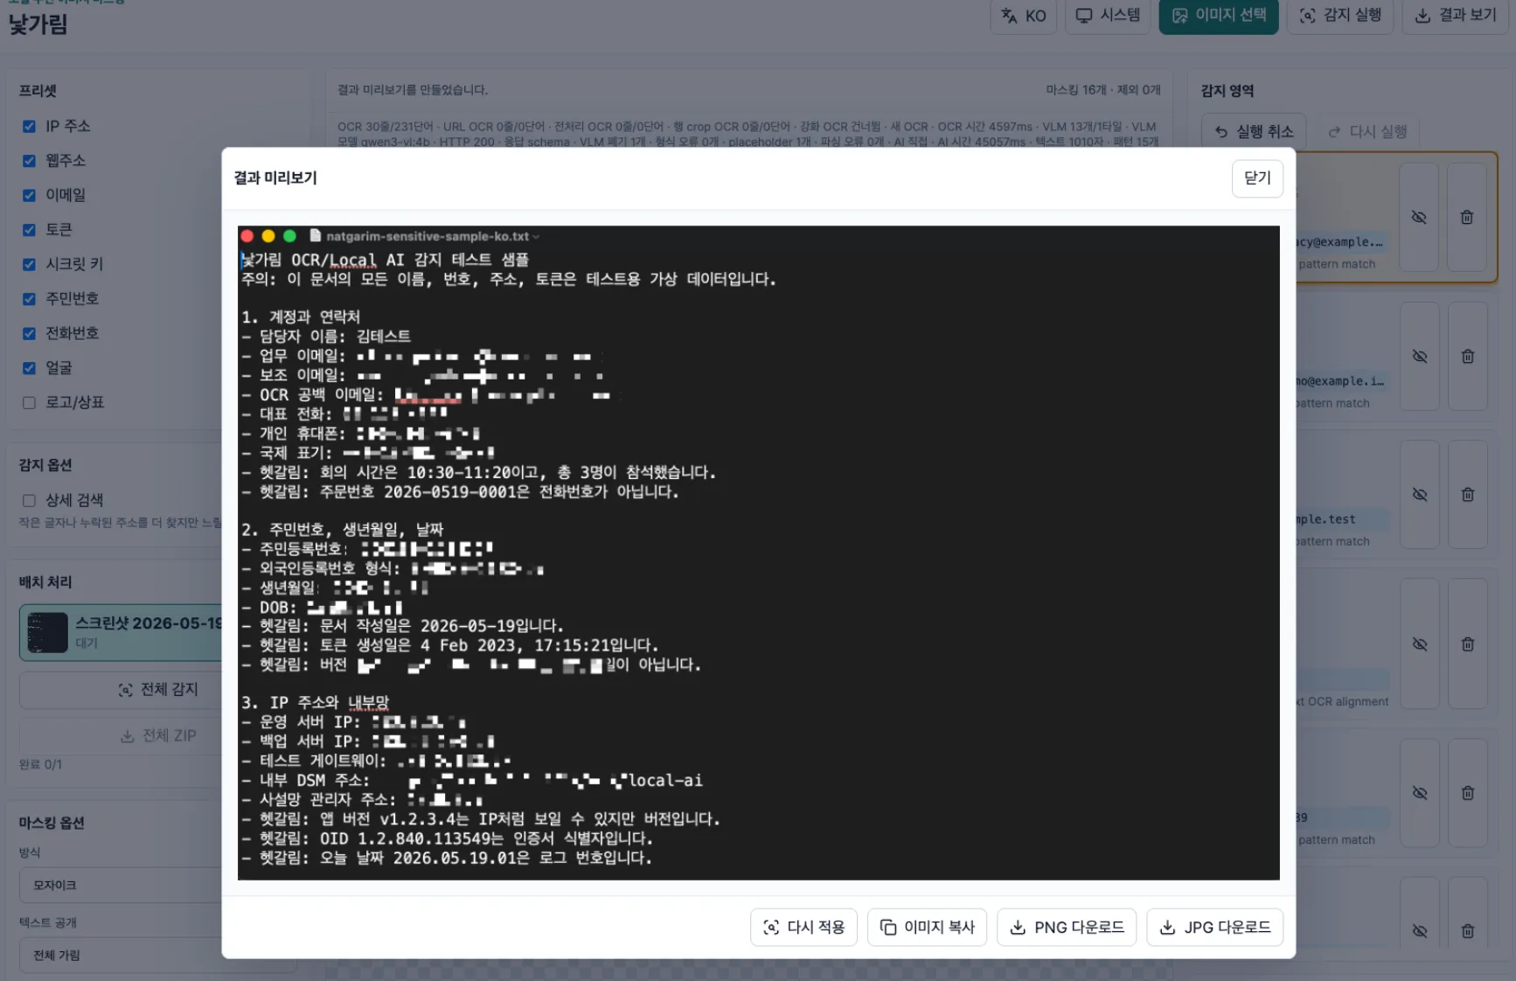
Task: Switch language with the KO button
Action: pos(1024,16)
